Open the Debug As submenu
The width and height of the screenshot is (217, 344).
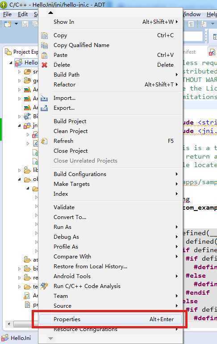(x=111, y=237)
